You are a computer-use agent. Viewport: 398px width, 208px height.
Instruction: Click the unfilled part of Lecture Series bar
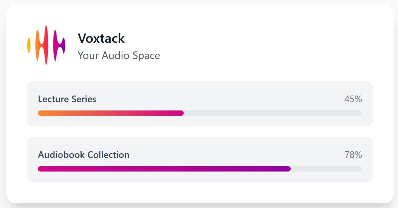click(x=272, y=113)
